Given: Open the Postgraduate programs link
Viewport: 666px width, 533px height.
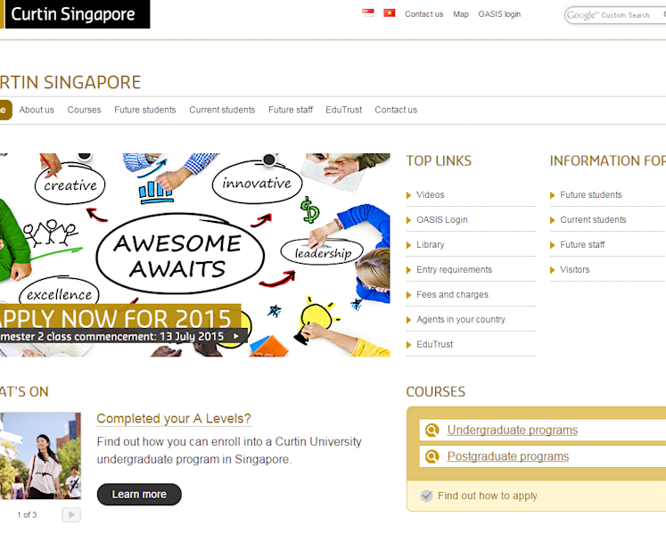Looking at the screenshot, I should [508, 456].
